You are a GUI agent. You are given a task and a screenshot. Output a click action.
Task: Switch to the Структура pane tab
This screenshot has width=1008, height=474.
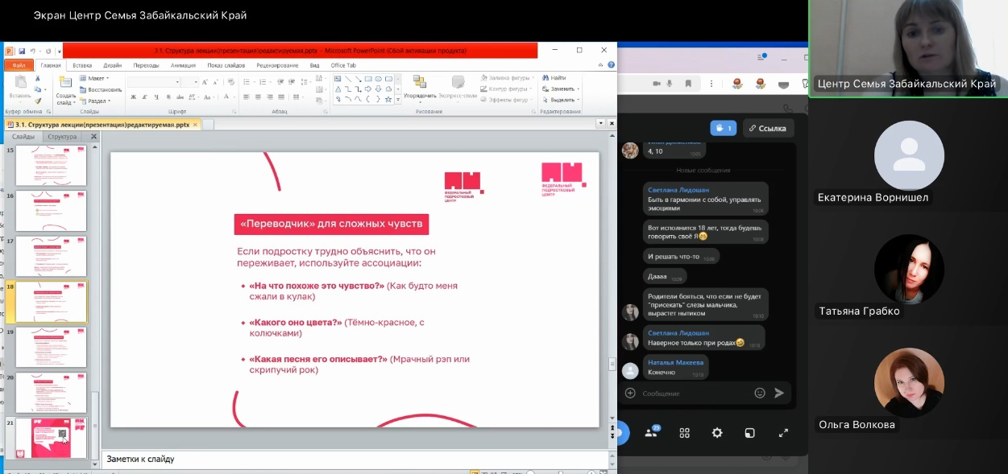[62, 137]
